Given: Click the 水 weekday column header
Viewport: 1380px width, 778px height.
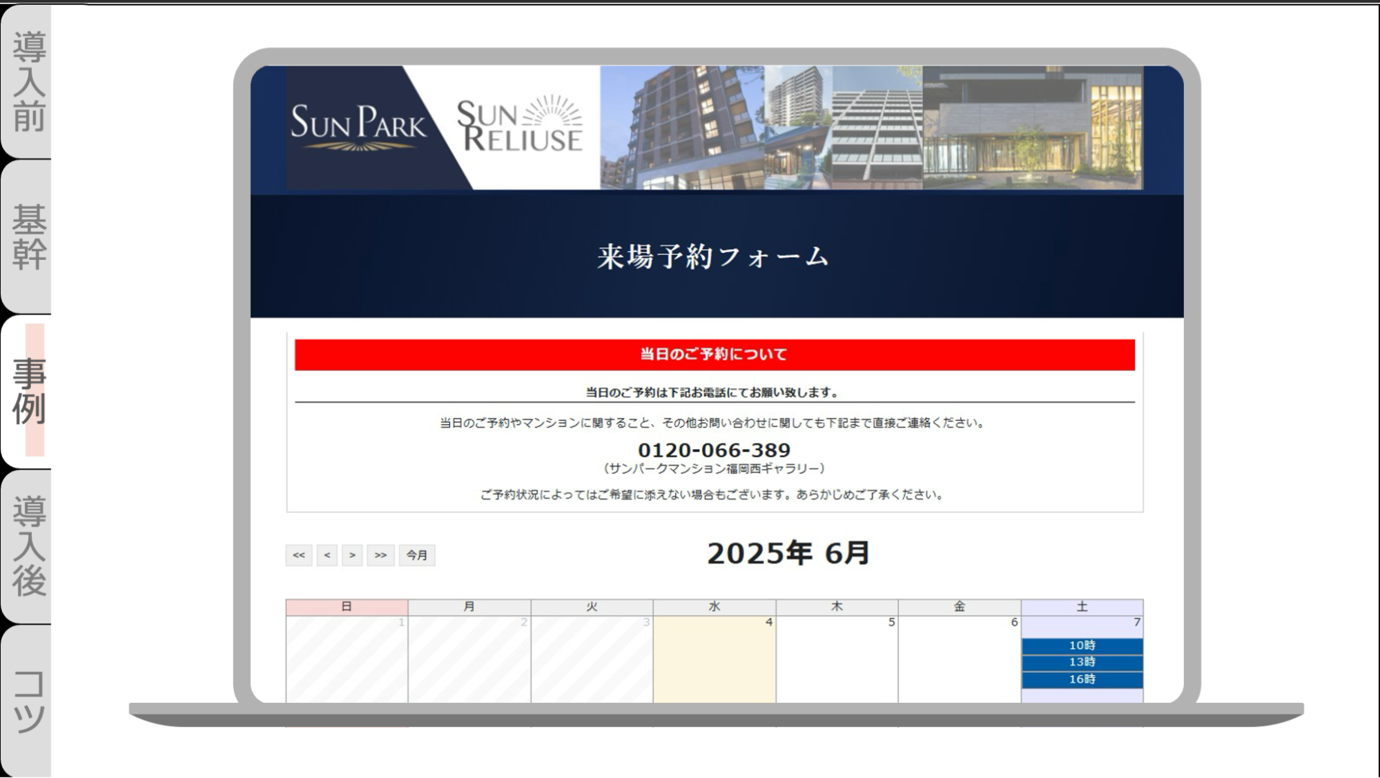Looking at the screenshot, I should coord(715,607).
